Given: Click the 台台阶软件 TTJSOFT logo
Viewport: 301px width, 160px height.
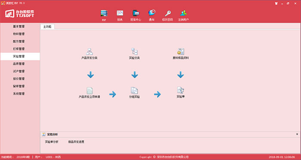Looking at the screenshot, I should [x=20, y=14].
